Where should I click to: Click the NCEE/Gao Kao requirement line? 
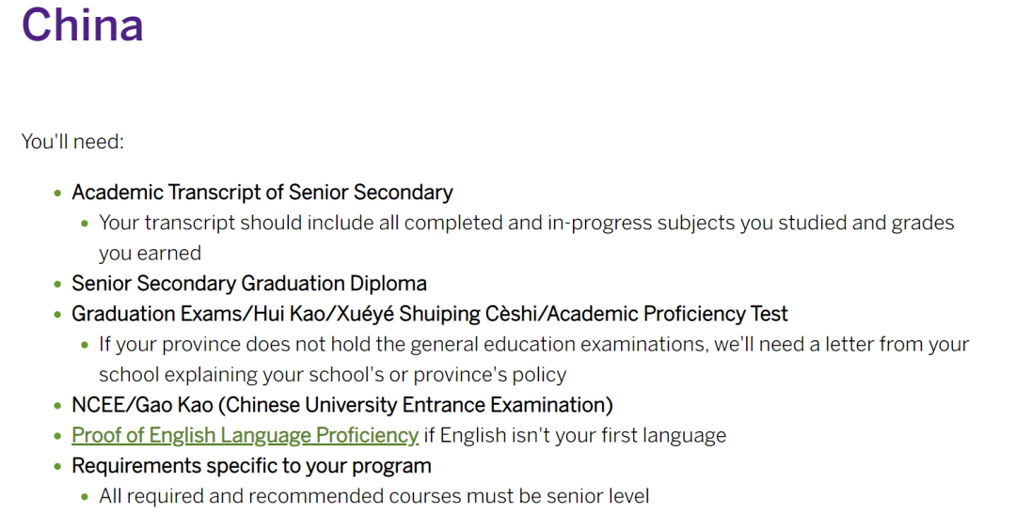coord(342,405)
